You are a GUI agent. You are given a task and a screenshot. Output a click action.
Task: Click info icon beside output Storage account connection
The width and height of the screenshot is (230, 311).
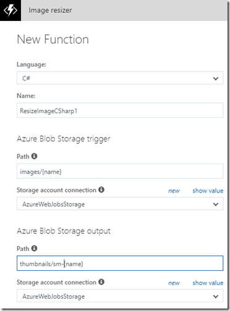101,281
